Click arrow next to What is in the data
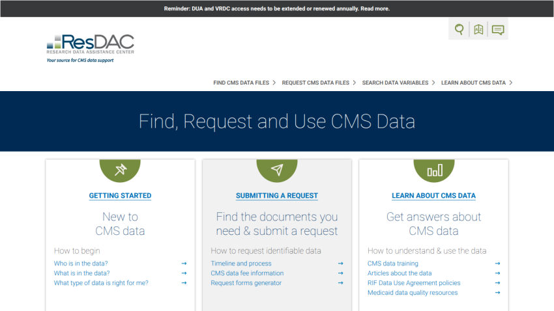554x311 pixels. coord(184,273)
